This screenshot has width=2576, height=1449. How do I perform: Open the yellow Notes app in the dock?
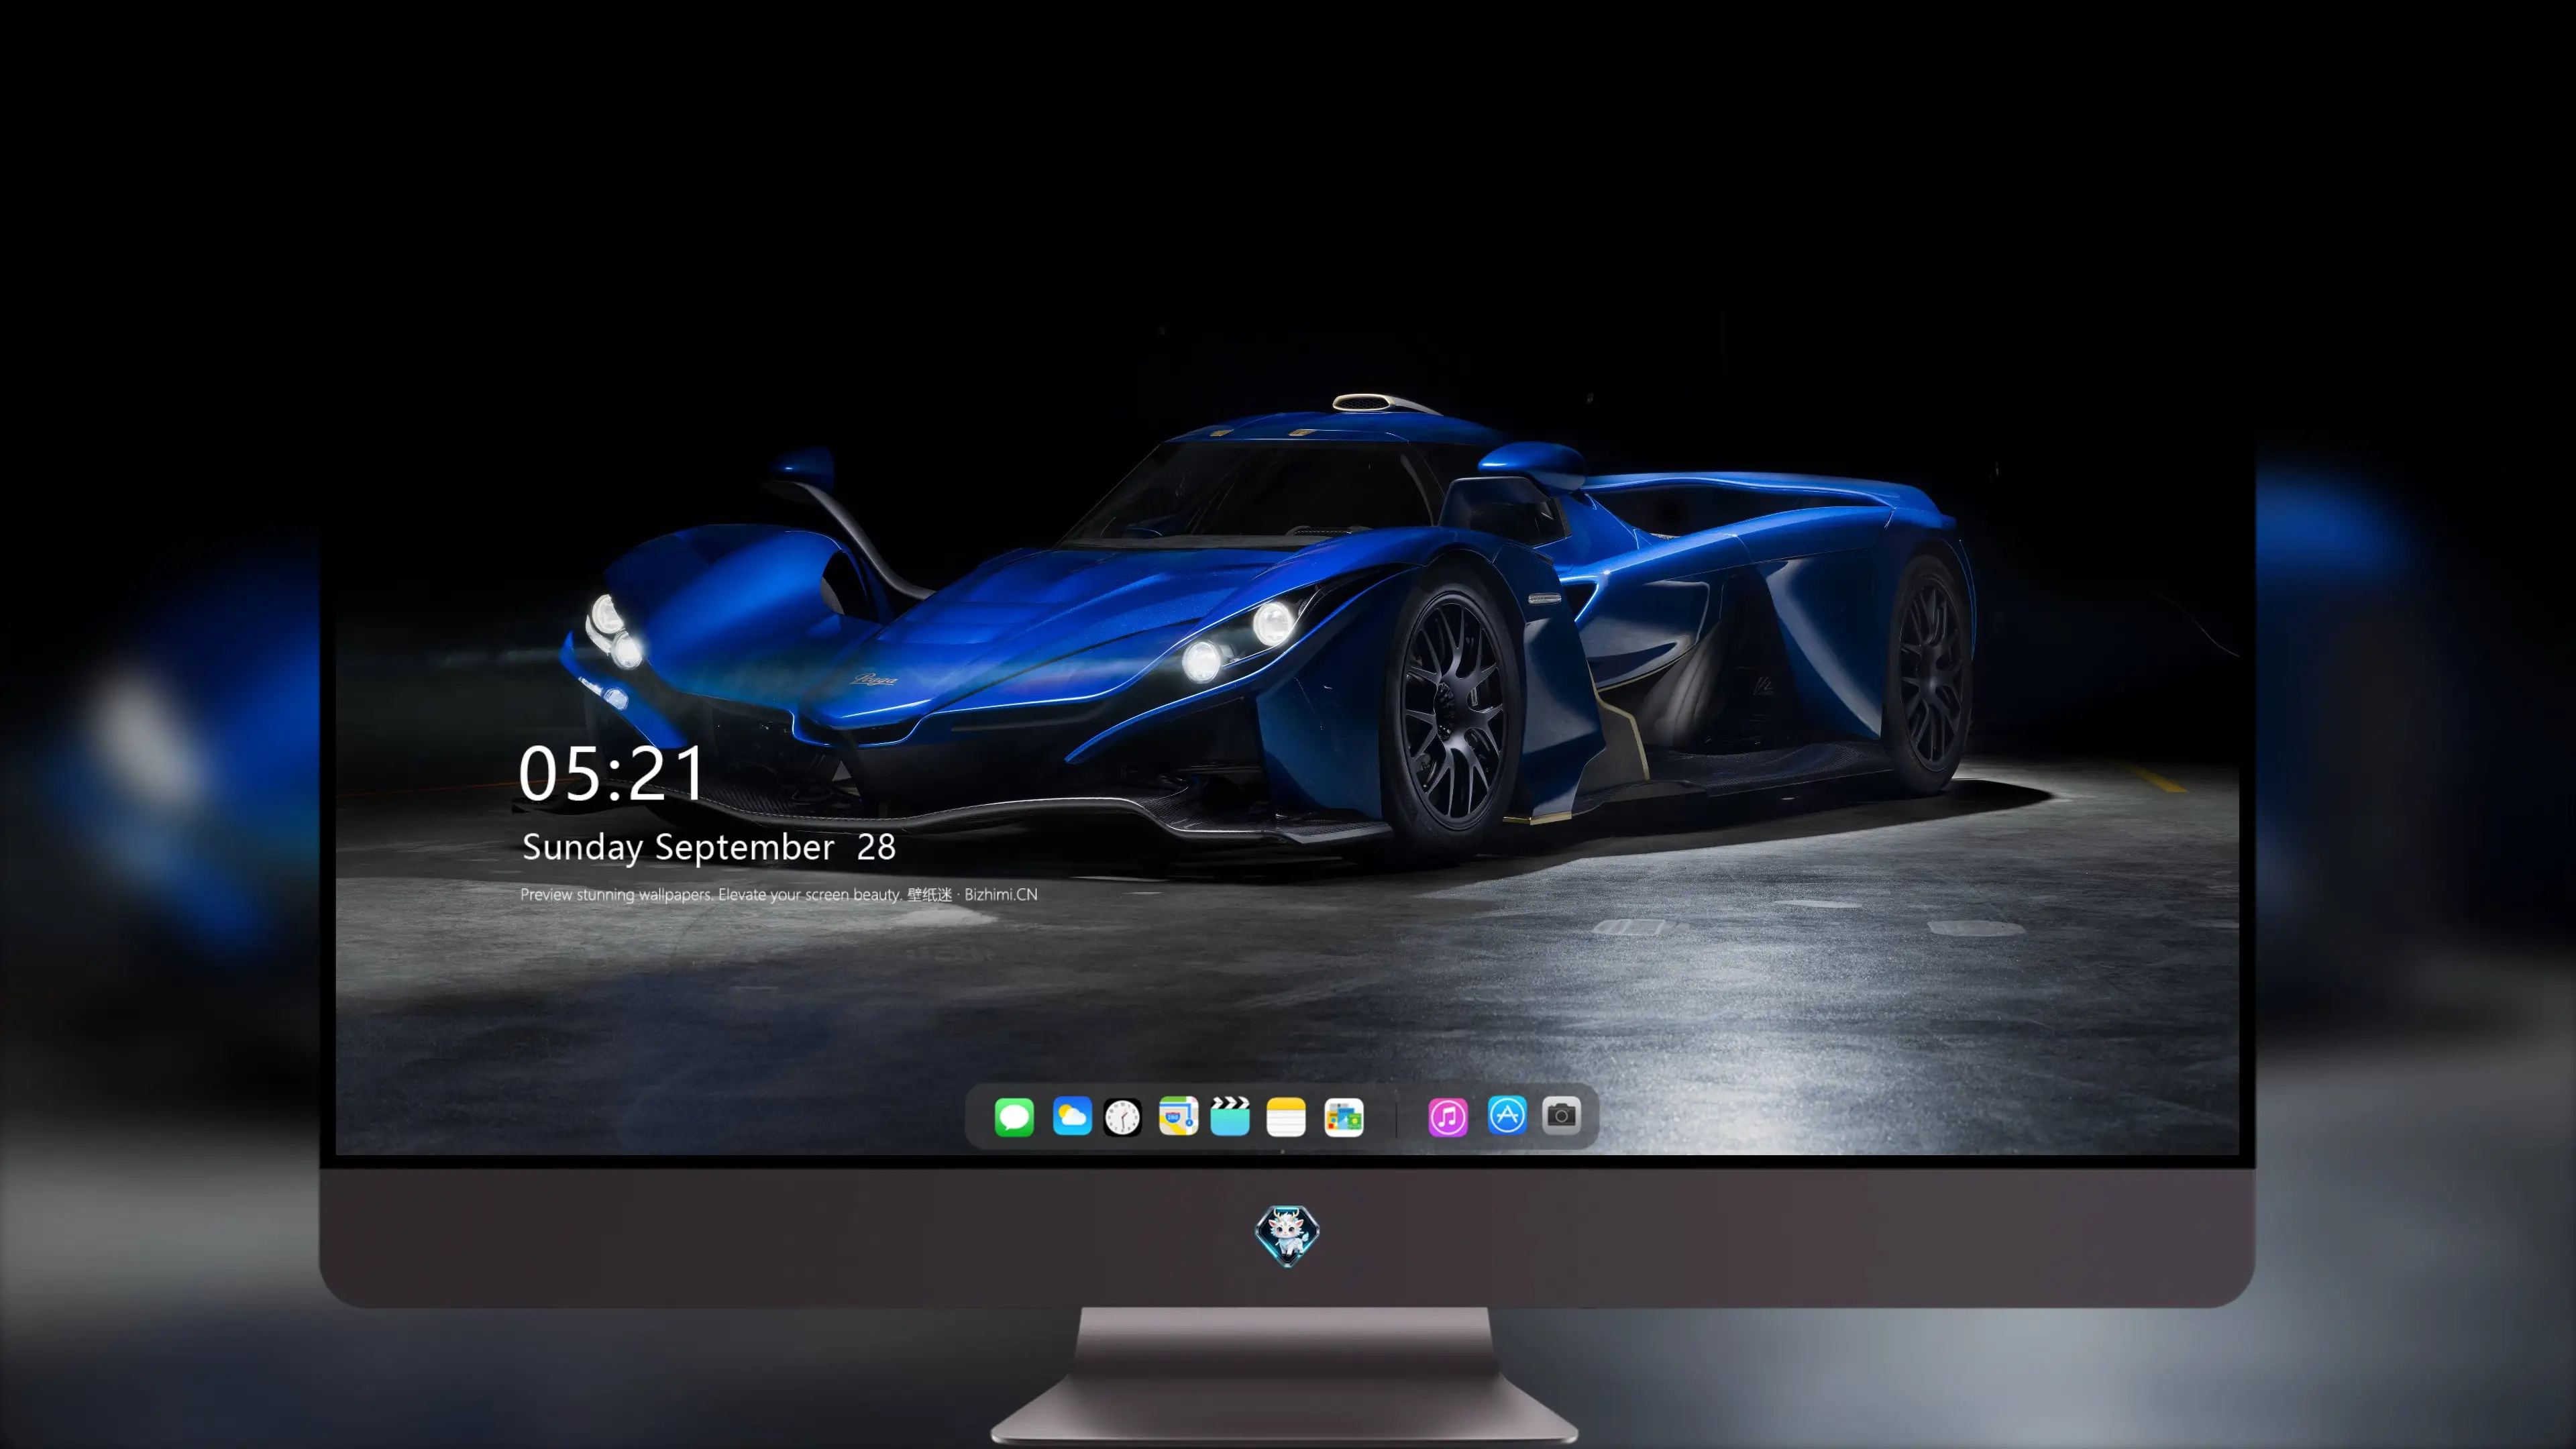[1286, 1117]
